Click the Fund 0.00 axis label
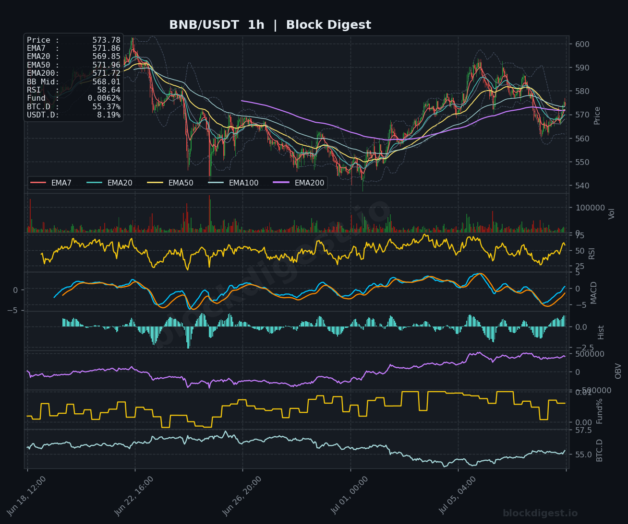The image size is (628, 524). pos(584,422)
